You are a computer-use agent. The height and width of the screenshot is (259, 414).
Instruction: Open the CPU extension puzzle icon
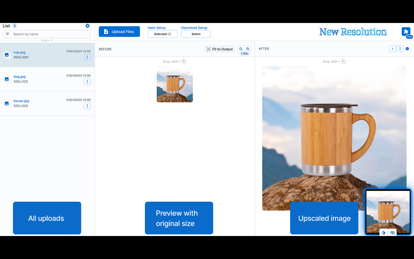click(x=406, y=32)
